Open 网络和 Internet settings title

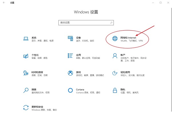128,38
